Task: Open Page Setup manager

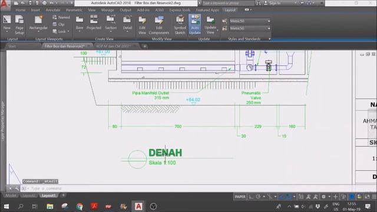Action: tap(19, 24)
